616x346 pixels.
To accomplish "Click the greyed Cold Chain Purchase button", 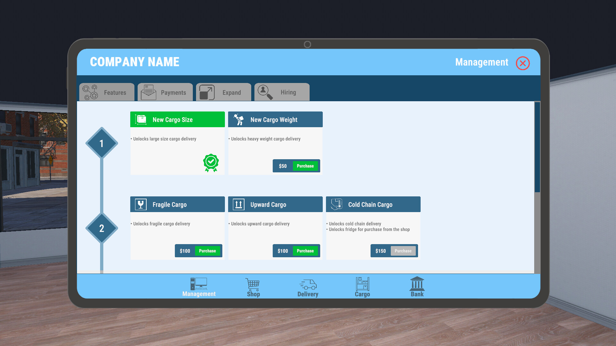I will (x=403, y=251).
